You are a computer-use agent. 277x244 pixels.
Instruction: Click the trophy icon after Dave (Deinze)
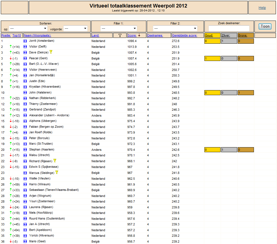click(x=51, y=52)
